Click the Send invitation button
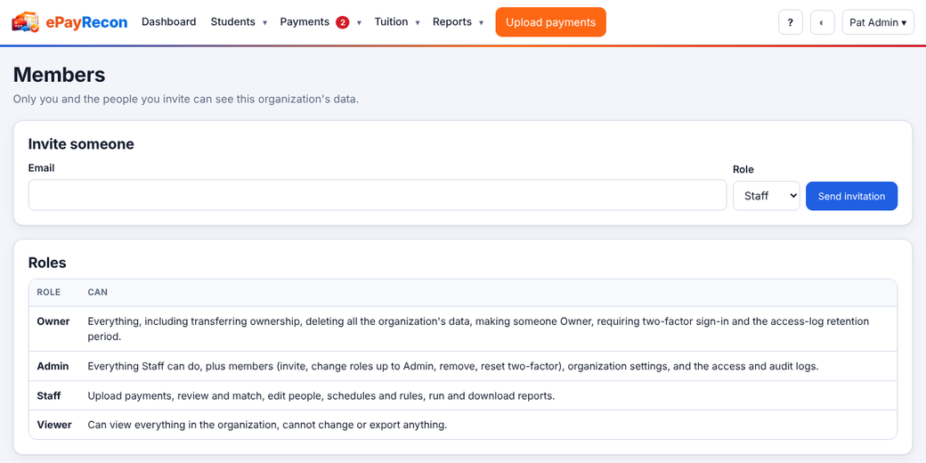Screen dimensions: 926x463 (851, 196)
